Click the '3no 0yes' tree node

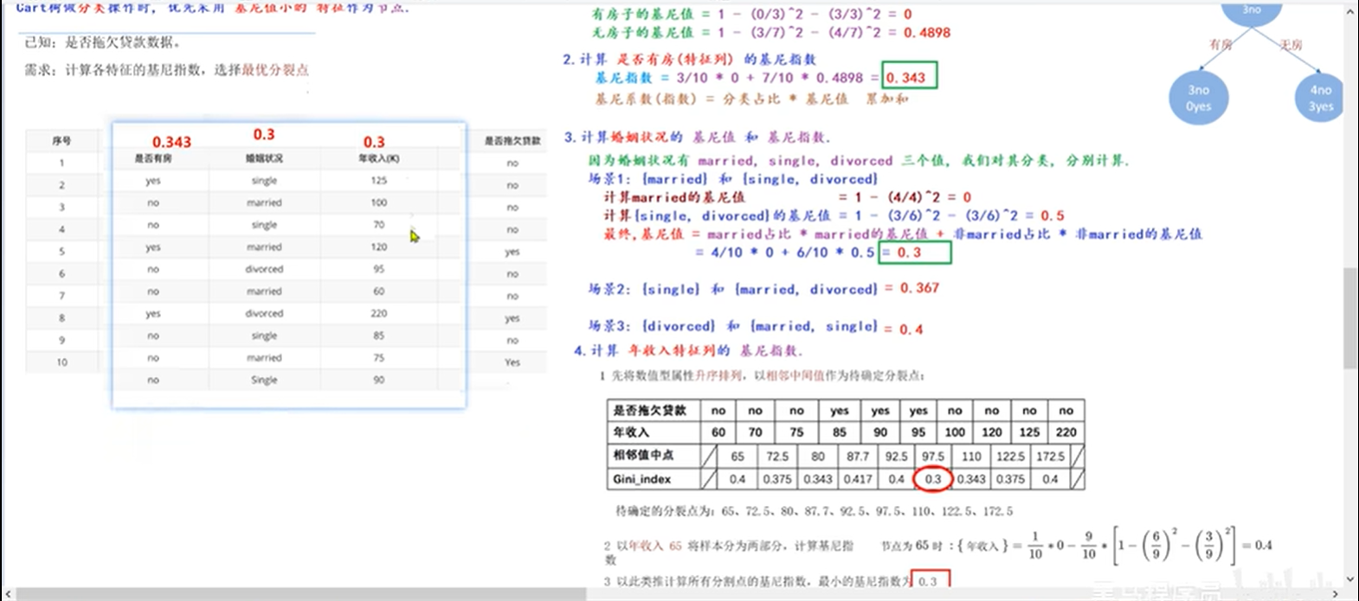pyautogui.click(x=1198, y=98)
